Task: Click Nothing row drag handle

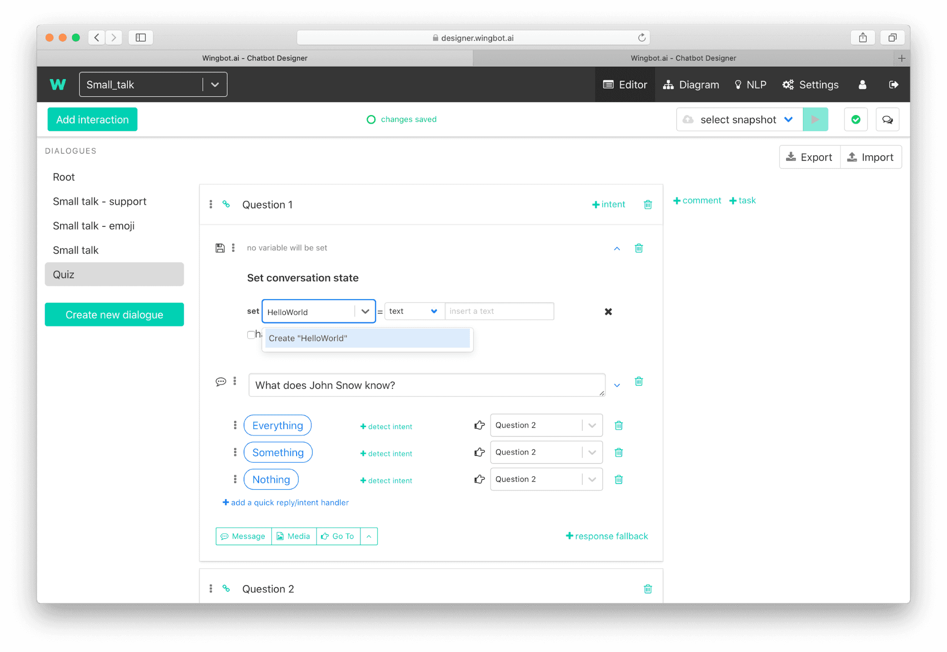Action: (x=235, y=479)
